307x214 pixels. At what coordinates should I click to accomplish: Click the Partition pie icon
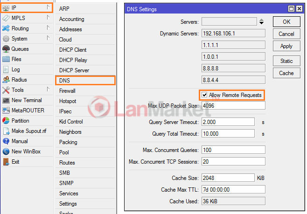6,121
